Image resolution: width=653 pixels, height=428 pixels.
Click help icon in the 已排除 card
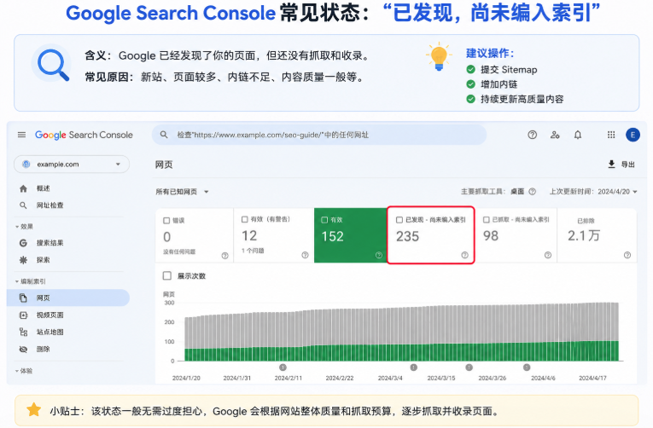pos(627,255)
